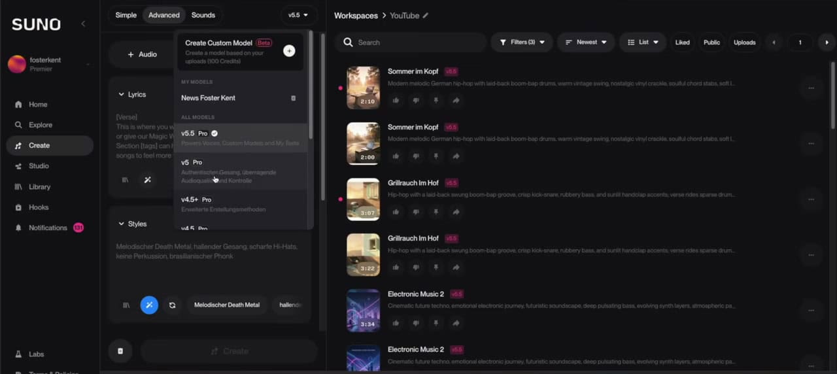The width and height of the screenshot is (837, 374).
Task: Open the Filters (3) dropdown
Action: pos(522,42)
